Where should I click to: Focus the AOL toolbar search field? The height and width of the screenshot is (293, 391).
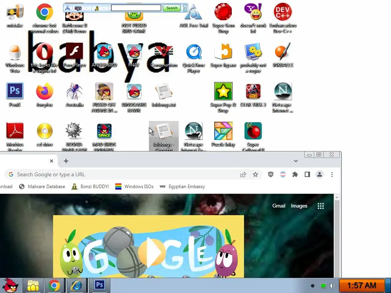click(136, 8)
